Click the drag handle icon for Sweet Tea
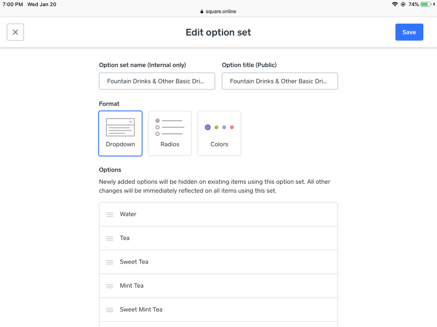The width and height of the screenshot is (437, 327). pos(110,262)
